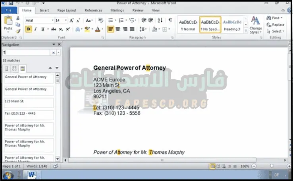Apply subscript formatting

(x=61, y=29)
